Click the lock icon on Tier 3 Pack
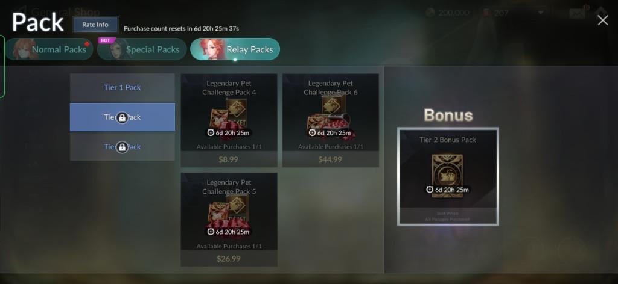 coord(122,147)
